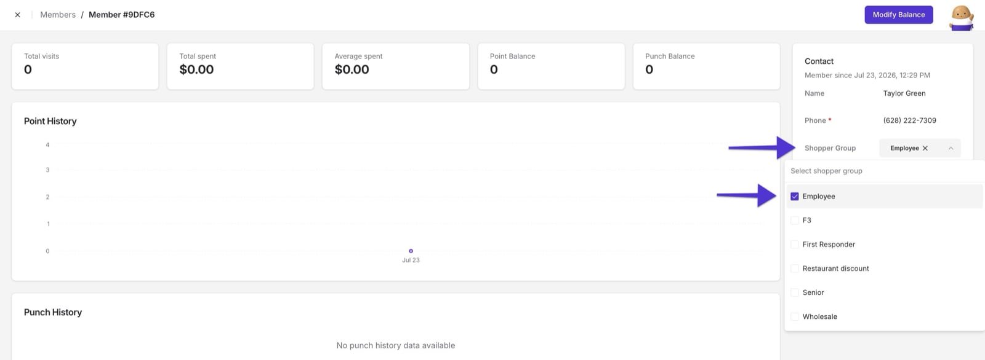Open the user avatar profile icon

[x=961, y=17]
